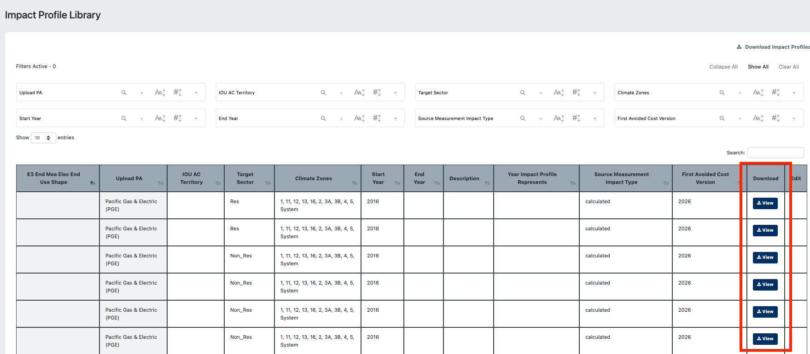This screenshot has height=354, width=810.
Task: Toggle # sort in Source Measurement Impact Type filter
Action: 576,118
